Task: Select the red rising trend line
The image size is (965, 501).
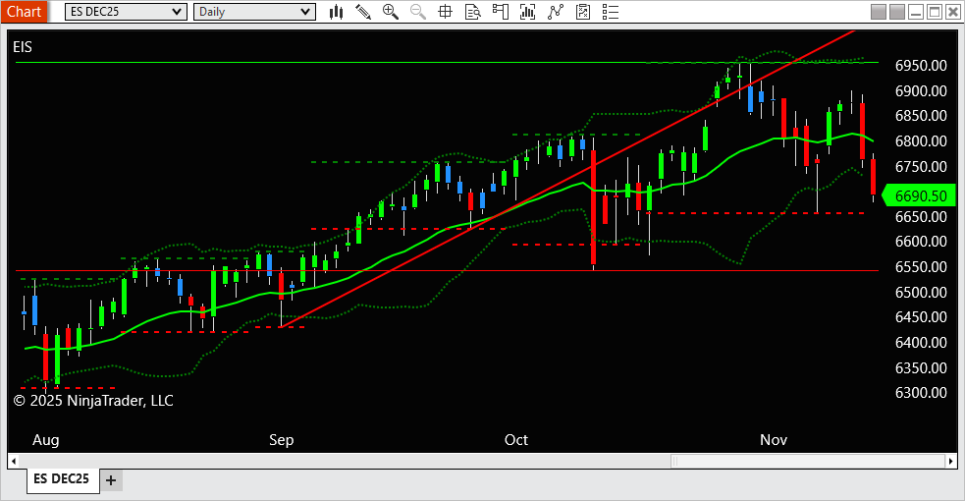Action: click(566, 179)
